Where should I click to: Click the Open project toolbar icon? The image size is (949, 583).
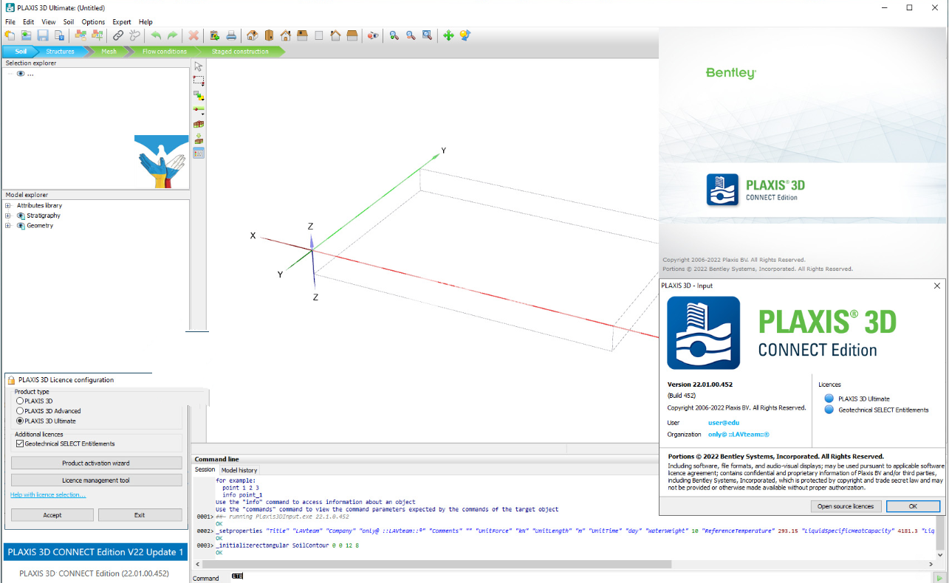click(x=27, y=35)
